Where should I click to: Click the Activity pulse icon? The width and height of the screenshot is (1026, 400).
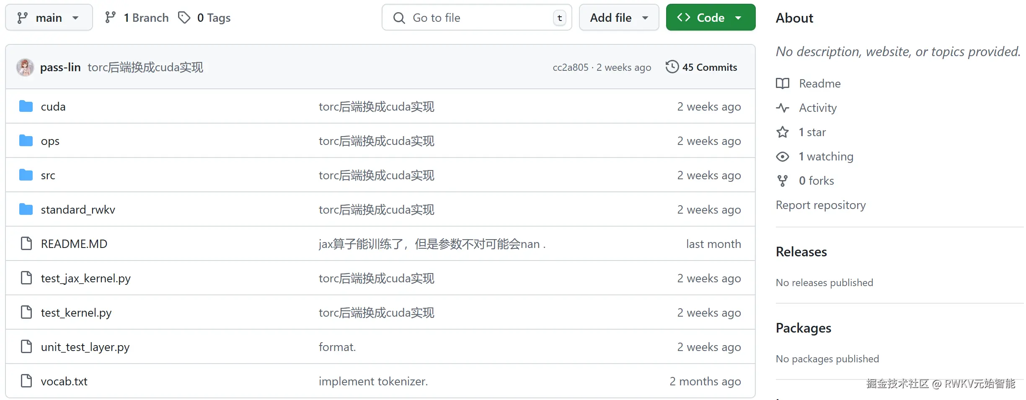[782, 108]
